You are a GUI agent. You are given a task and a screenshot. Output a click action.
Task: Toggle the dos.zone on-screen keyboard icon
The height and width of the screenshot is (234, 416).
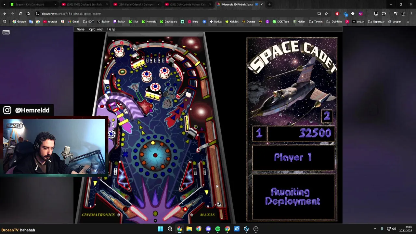tap(6, 32)
